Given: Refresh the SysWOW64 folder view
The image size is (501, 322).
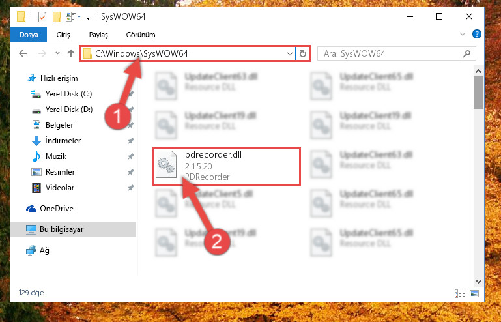Looking at the screenshot, I should tap(302, 53).
